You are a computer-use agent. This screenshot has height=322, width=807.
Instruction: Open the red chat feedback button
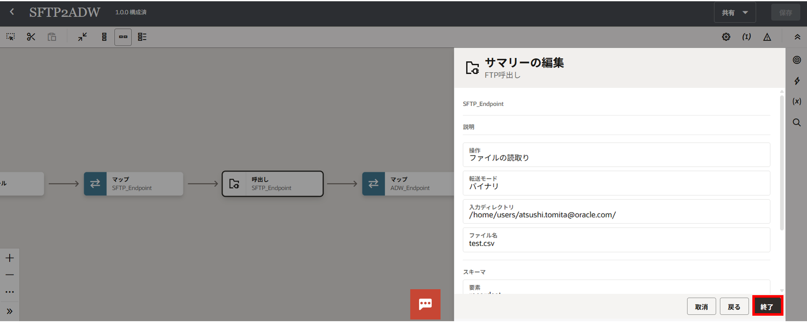(425, 304)
